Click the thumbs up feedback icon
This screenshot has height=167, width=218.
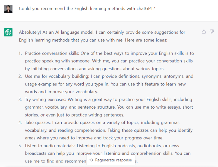[204, 32]
